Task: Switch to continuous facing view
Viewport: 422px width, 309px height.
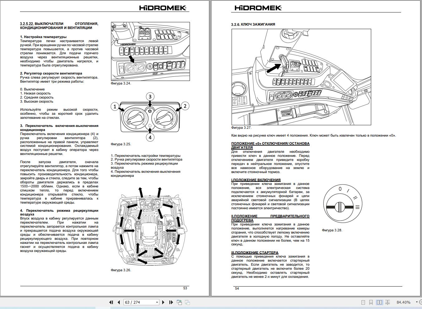Action: (x=388, y=302)
